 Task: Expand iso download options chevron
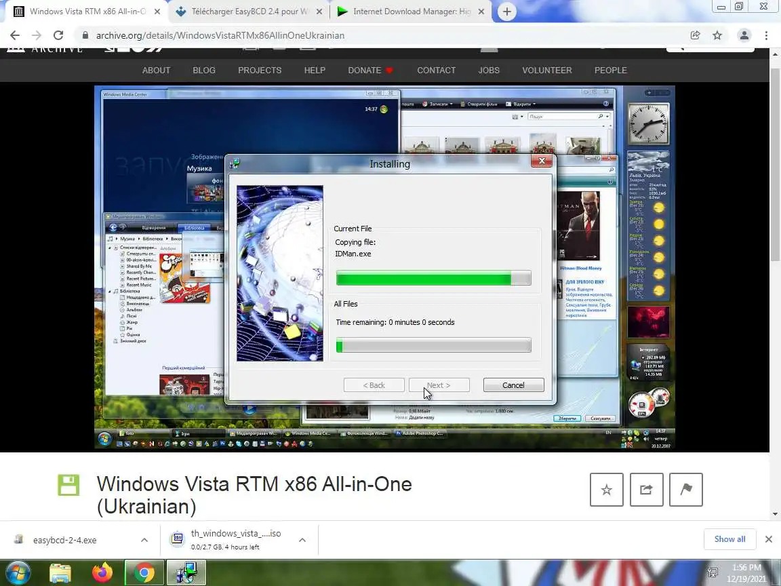point(302,540)
